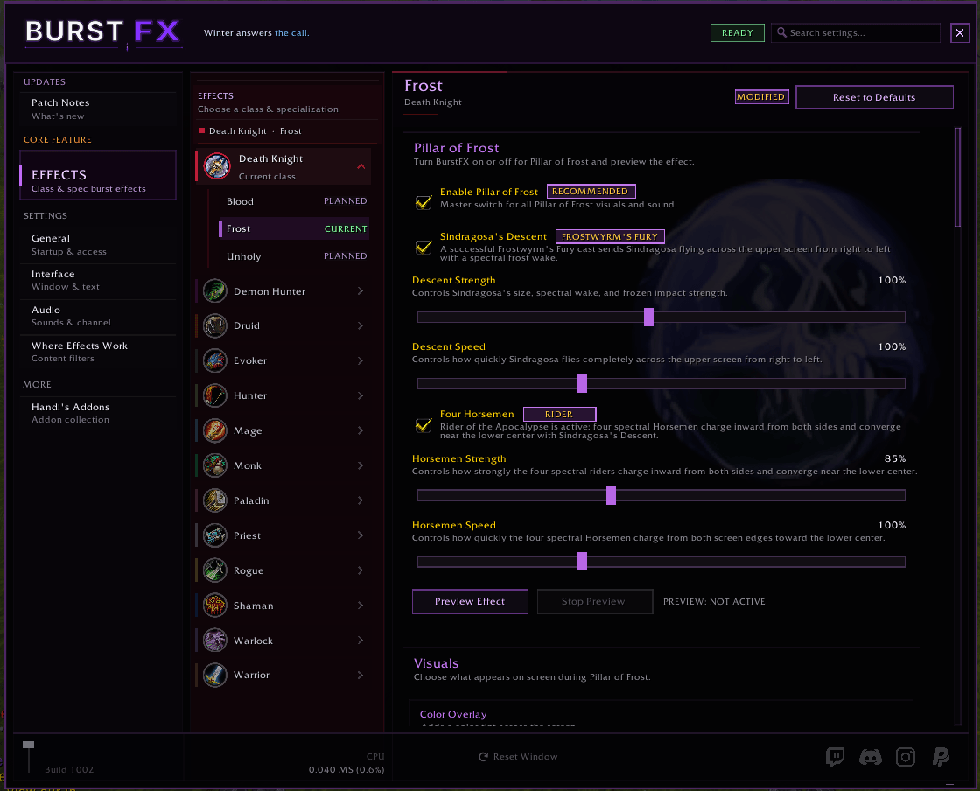Click the FROSTWYRM'S FURY tag

pos(609,236)
